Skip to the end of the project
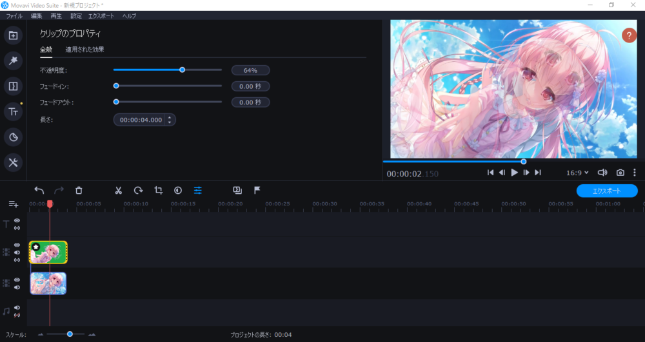645x342 pixels. pos(538,173)
